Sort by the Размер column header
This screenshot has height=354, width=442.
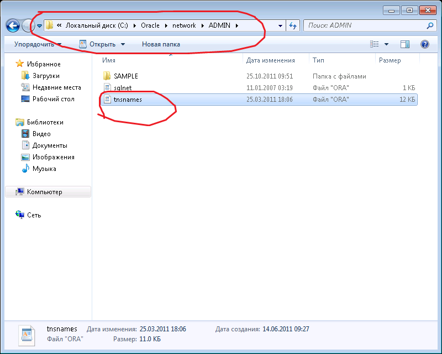pyautogui.click(x=390, y=60)
